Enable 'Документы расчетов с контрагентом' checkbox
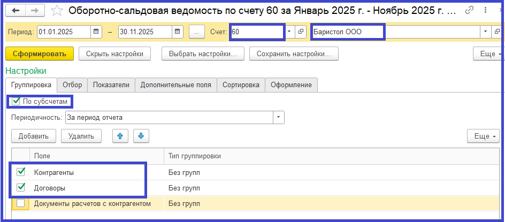This screenshot has width=505, height=222. point(21,203)
